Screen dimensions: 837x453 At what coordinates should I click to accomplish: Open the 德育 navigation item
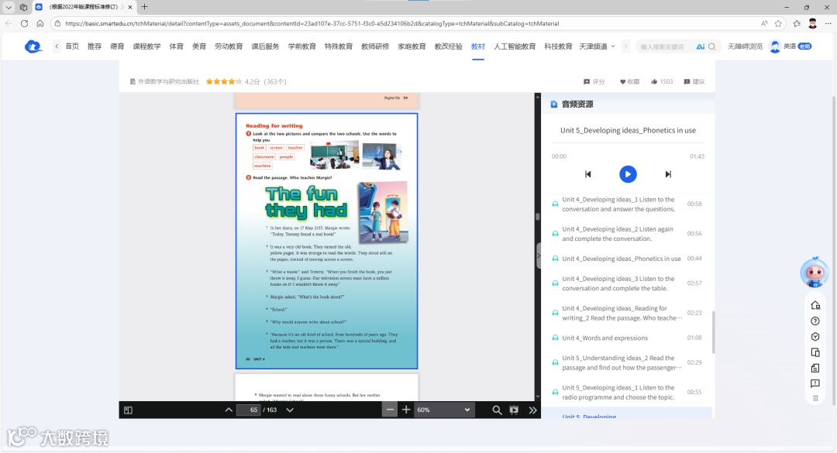pyautogui.click(x=117, y=46)
